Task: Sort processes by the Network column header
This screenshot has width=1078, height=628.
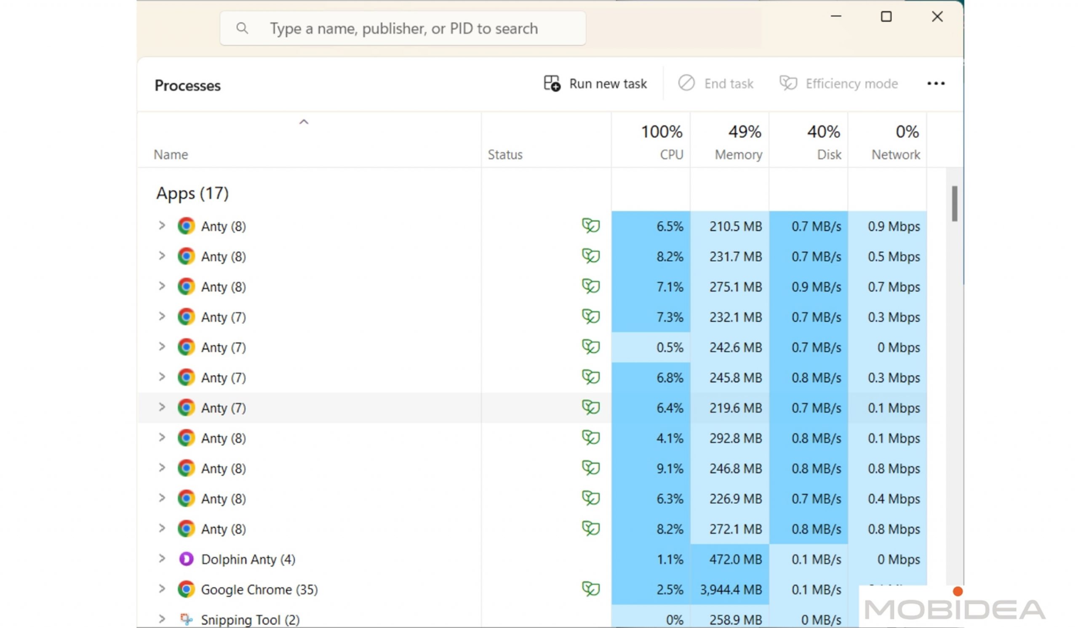Action: [887, 140]
